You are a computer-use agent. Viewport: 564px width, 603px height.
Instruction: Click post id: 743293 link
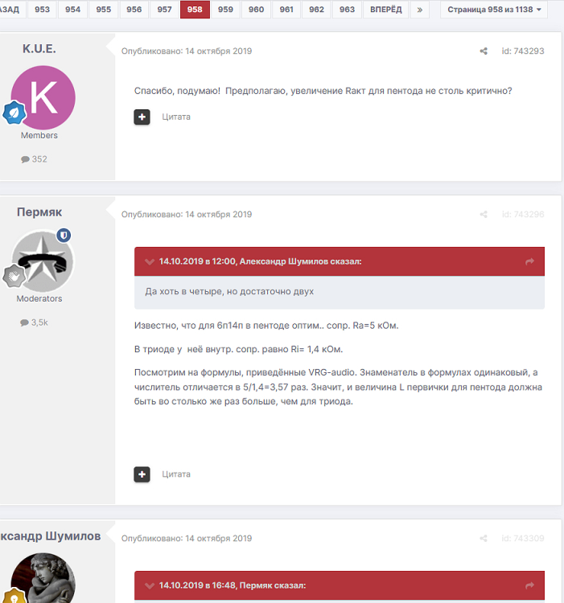tap(523, 51)
